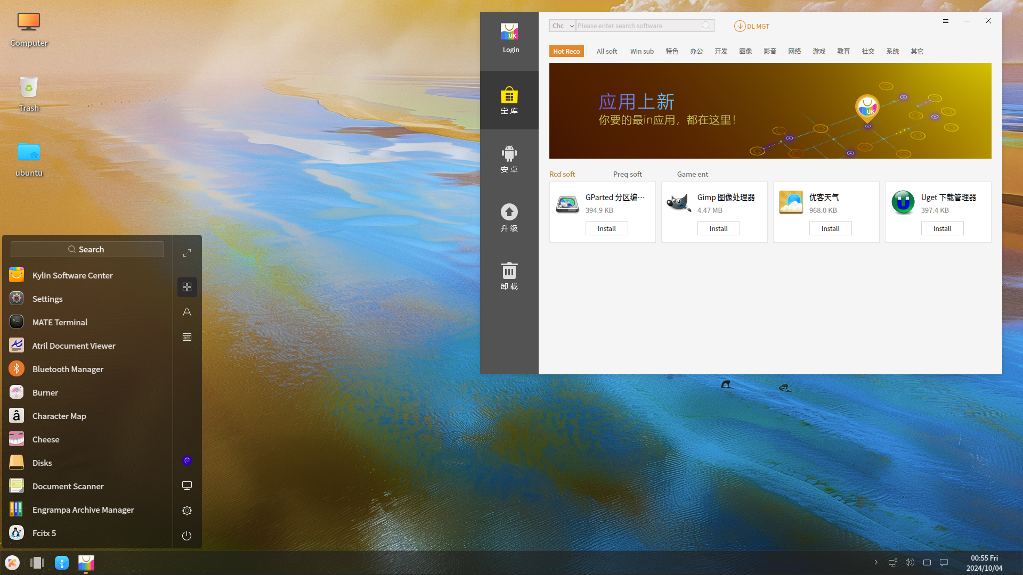Select the Preq soft section
The height and width of the screenshot is (575, 1023).
(628, 174)
